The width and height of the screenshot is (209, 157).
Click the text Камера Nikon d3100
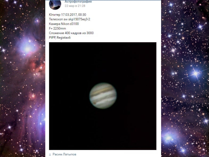[x=64, y=24]
